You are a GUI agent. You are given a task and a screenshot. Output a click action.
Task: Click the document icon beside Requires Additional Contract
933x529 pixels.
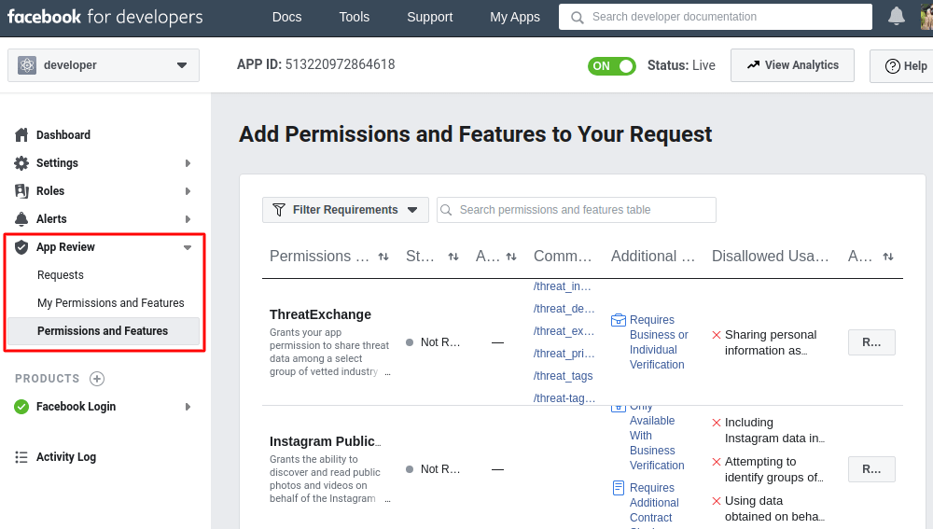pos(619,488)
